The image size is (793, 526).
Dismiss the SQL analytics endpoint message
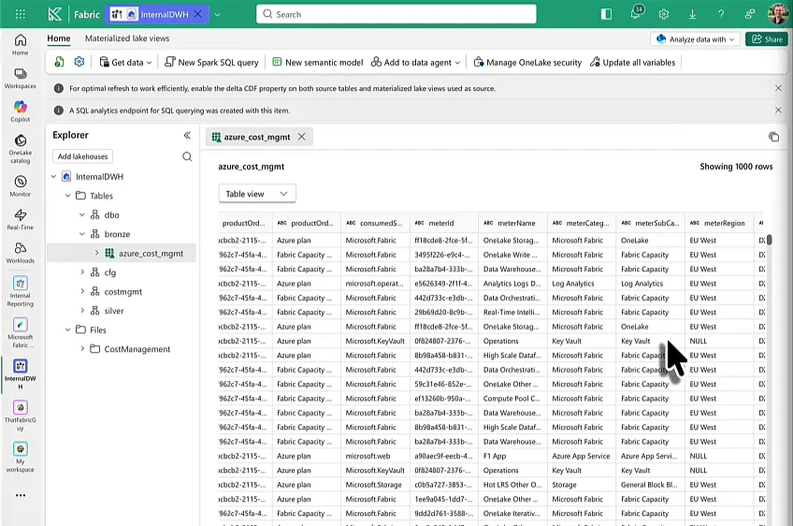pyautogui.click(x=778, y=110)
